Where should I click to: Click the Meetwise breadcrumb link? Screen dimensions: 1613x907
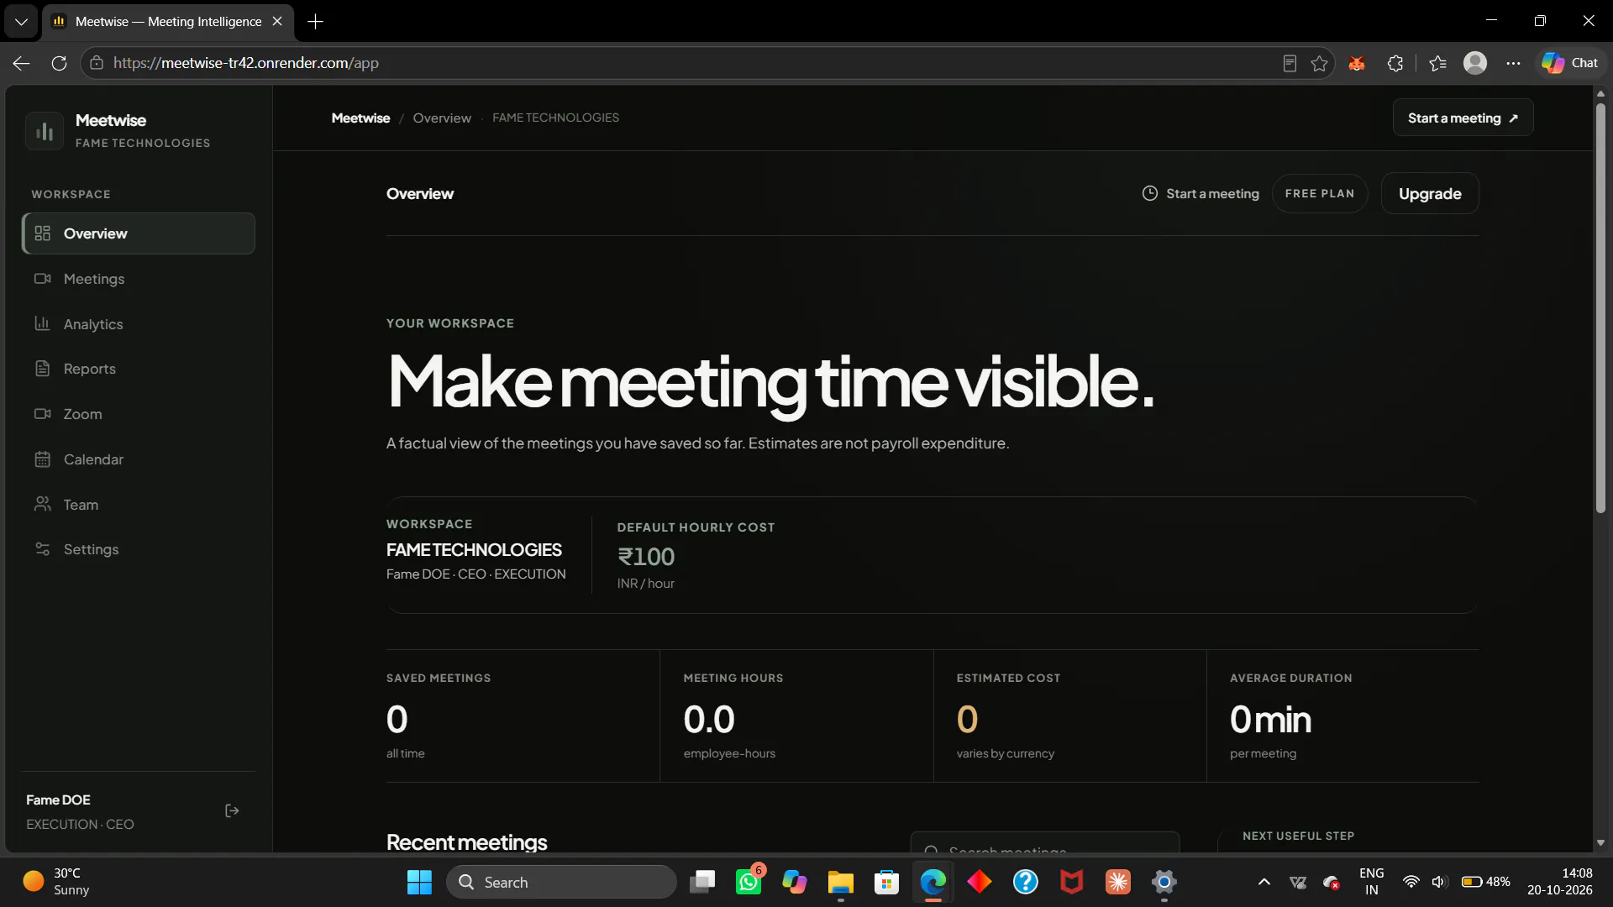click(x=360, y=118)
